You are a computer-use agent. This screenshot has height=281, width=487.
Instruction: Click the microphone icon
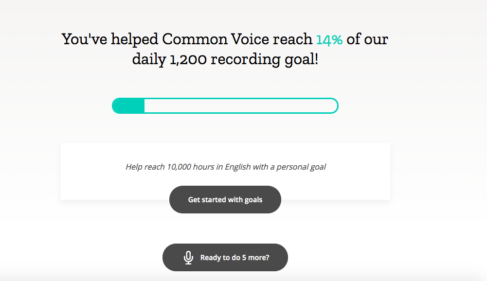(188, 258)
